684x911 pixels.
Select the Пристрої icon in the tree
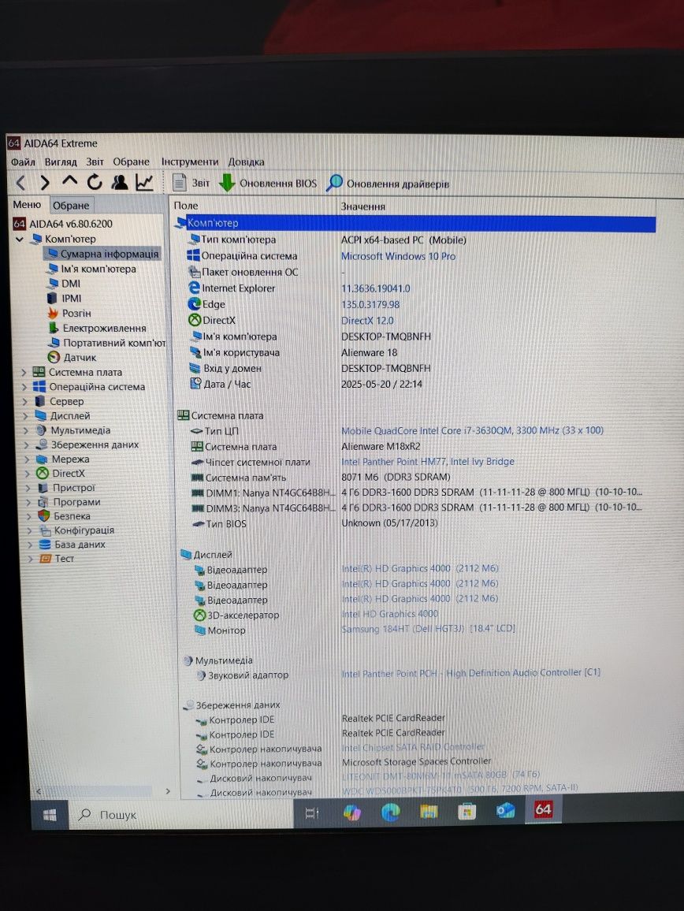point(43,488)
